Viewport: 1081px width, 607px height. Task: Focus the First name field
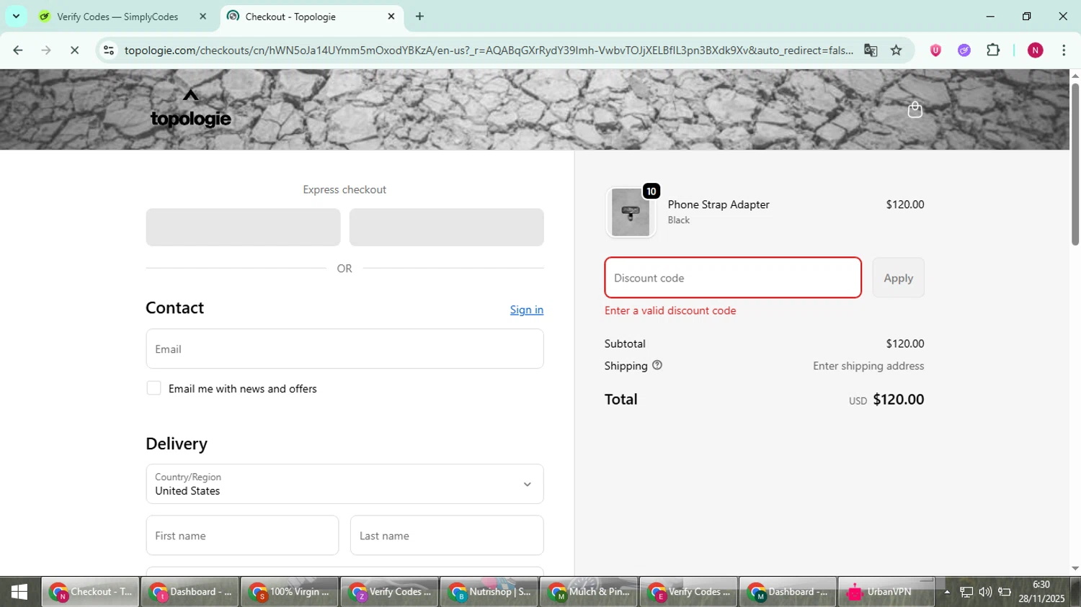point(242,535)
